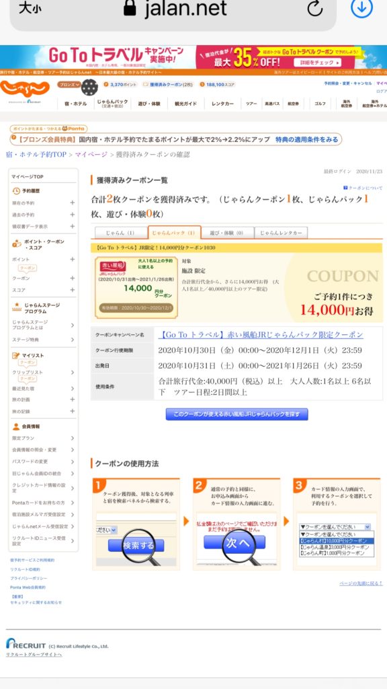Open パスワードの変更 sidebar item

(43, 462)
